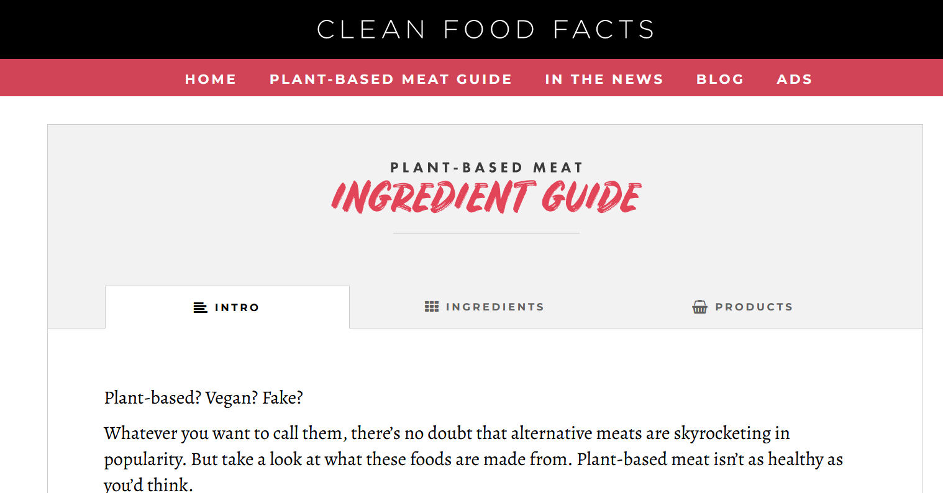943x493 pixels.
Task: Click the Ingredients grid icon
Action: [432, 307]
